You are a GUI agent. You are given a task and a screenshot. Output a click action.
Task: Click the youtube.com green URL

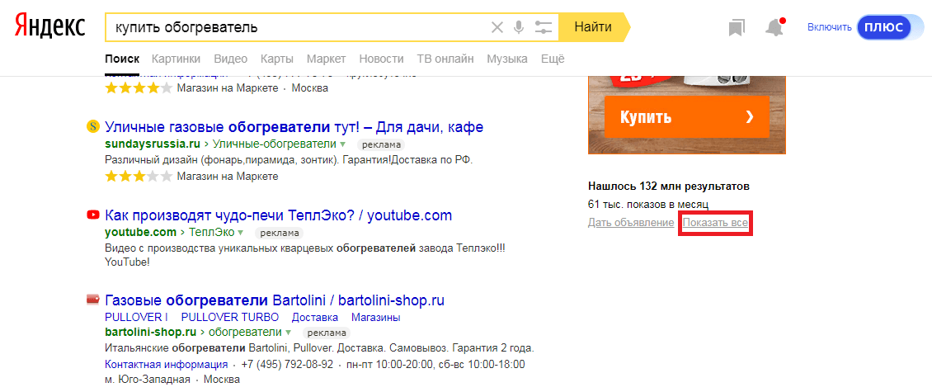(140, 232)
